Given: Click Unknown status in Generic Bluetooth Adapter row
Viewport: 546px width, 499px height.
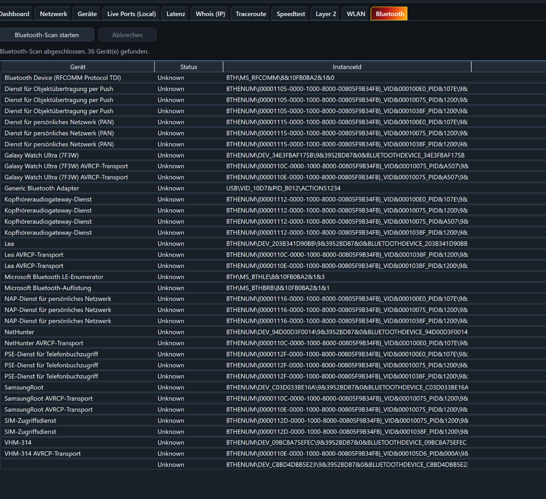Looking at the screenshot, I should click(171, 188).
